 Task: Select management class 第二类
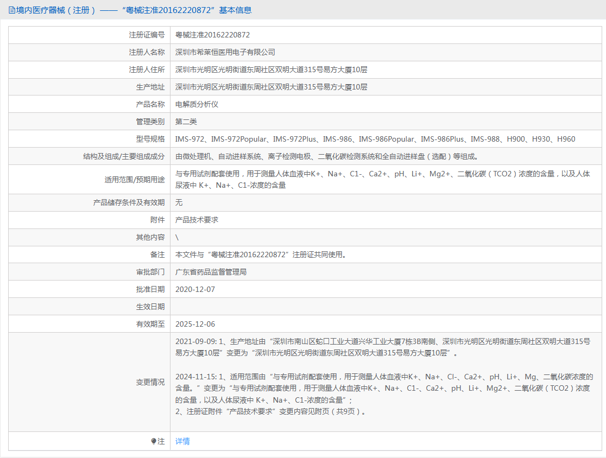pos(186,122)
